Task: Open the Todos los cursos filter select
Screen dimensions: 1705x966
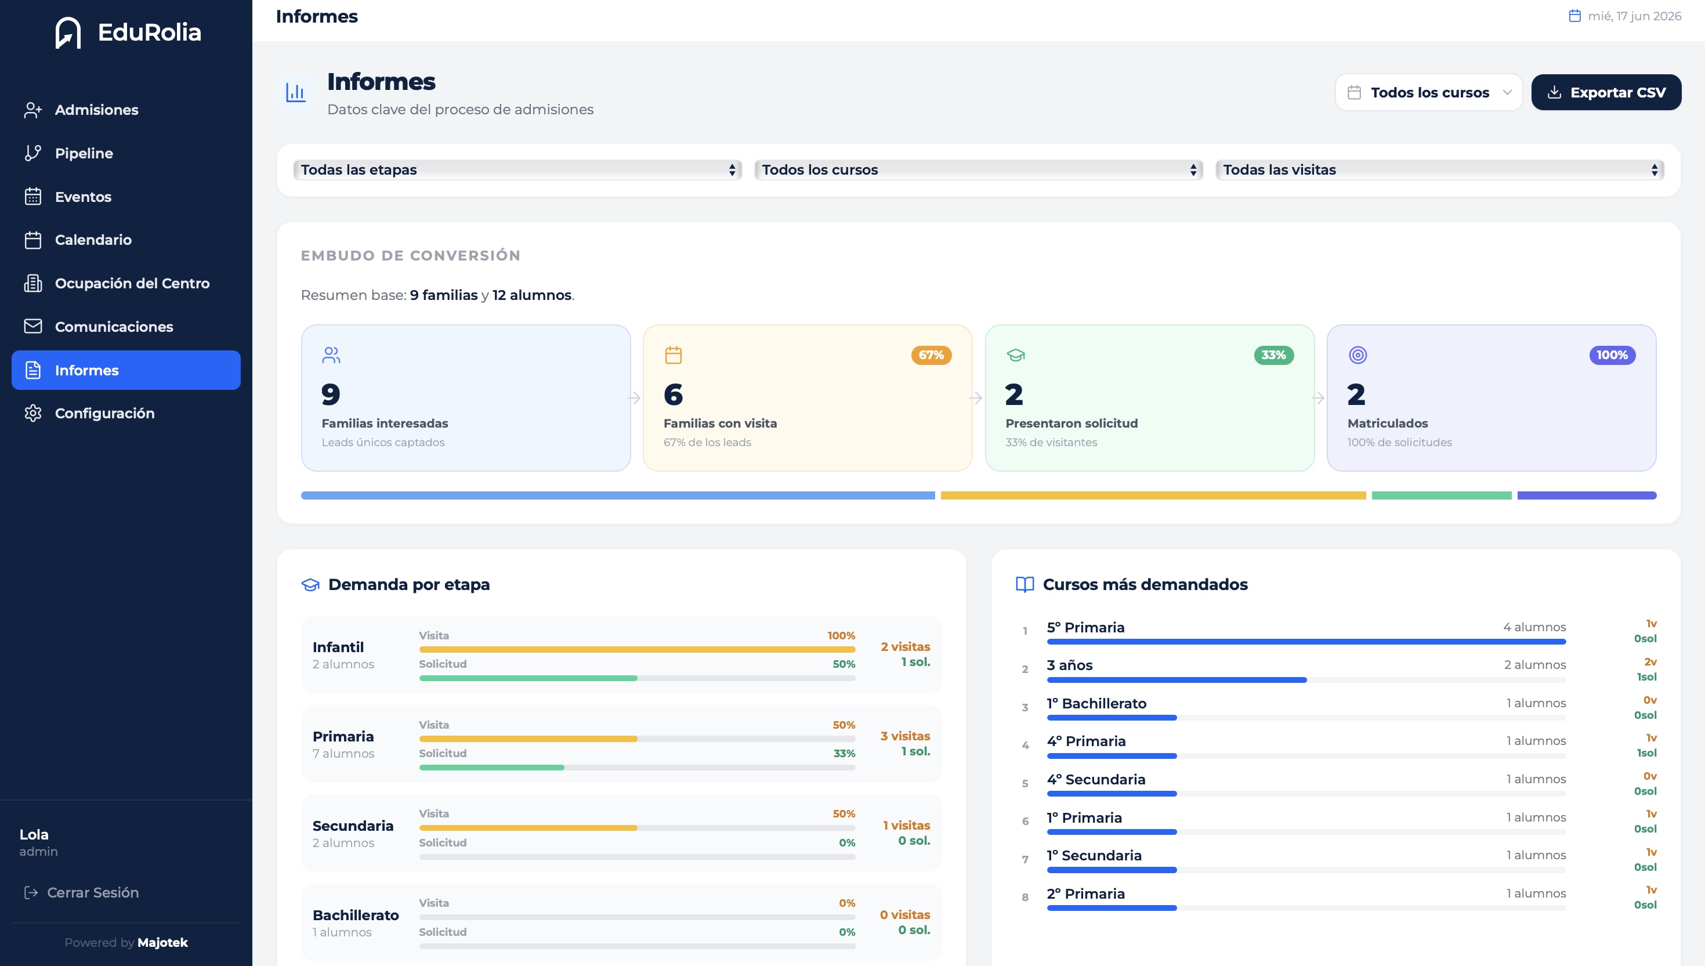Action: click(x=978, y=170)
